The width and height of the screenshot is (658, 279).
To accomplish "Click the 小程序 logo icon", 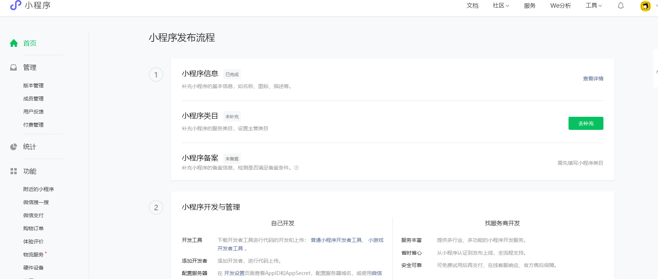I will click(x=16, y=5).
